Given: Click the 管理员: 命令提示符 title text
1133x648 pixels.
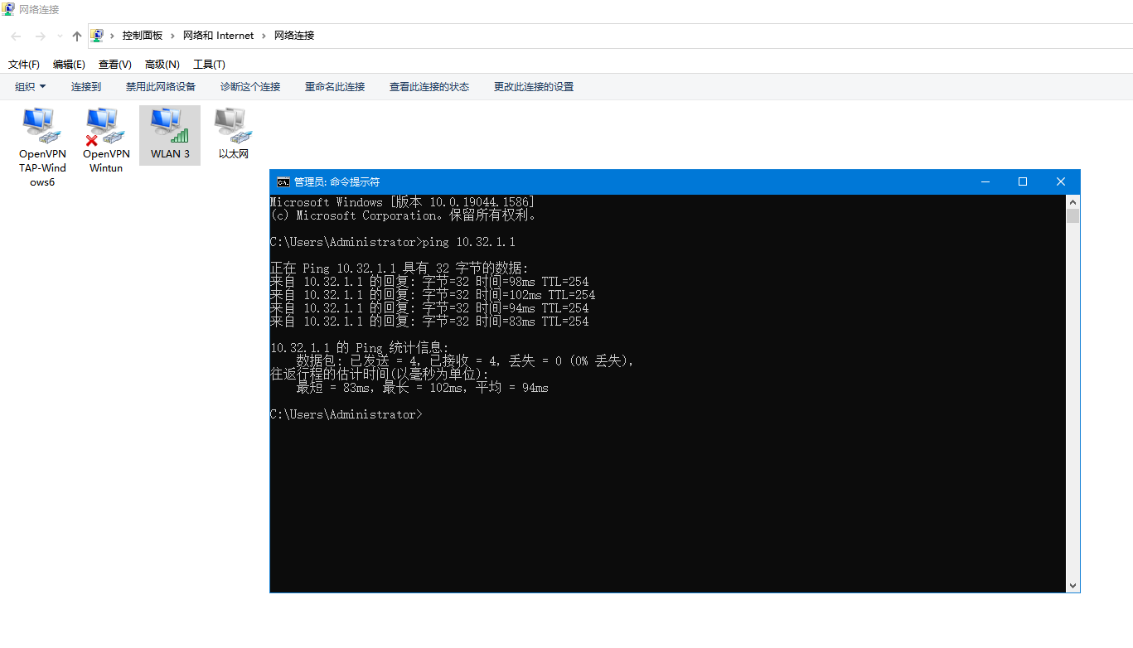Looking at the screenshot, I should [x=337, y=181].
